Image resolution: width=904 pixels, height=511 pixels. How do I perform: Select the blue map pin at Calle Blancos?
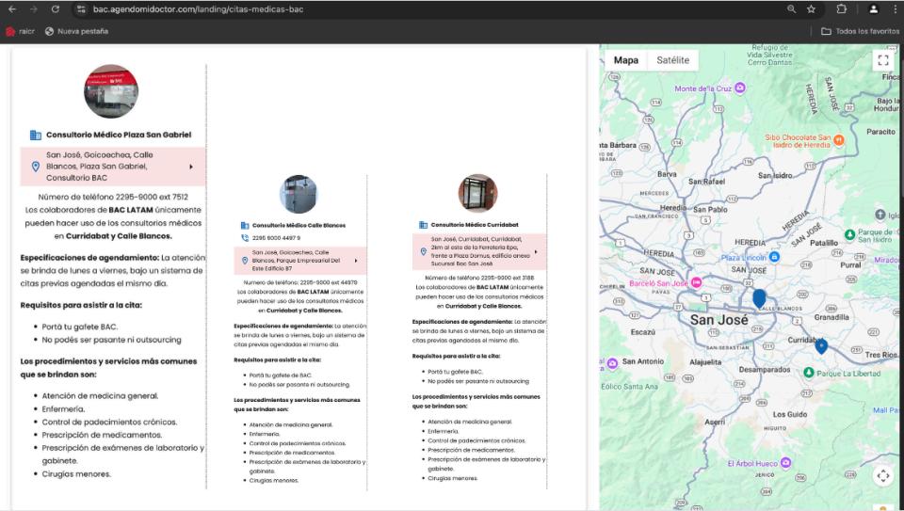coord(759,298)
